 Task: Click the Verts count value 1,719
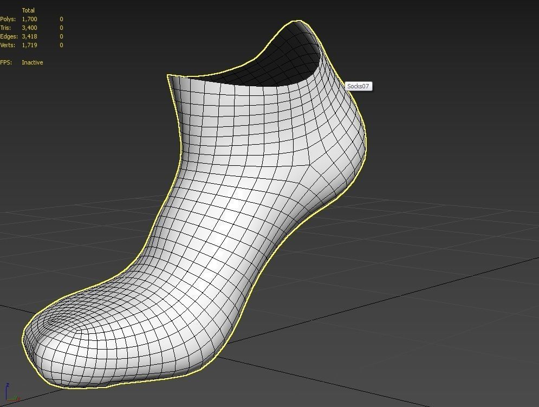[x=29, y=45]
